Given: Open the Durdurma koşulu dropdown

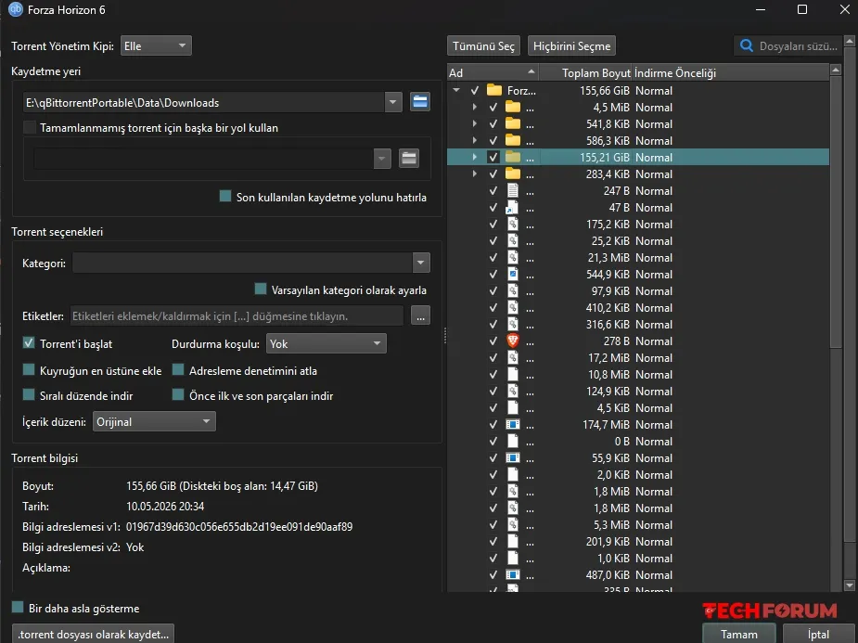Looking at the screenshot, I should pyautogui.click(x=327, y=343).
